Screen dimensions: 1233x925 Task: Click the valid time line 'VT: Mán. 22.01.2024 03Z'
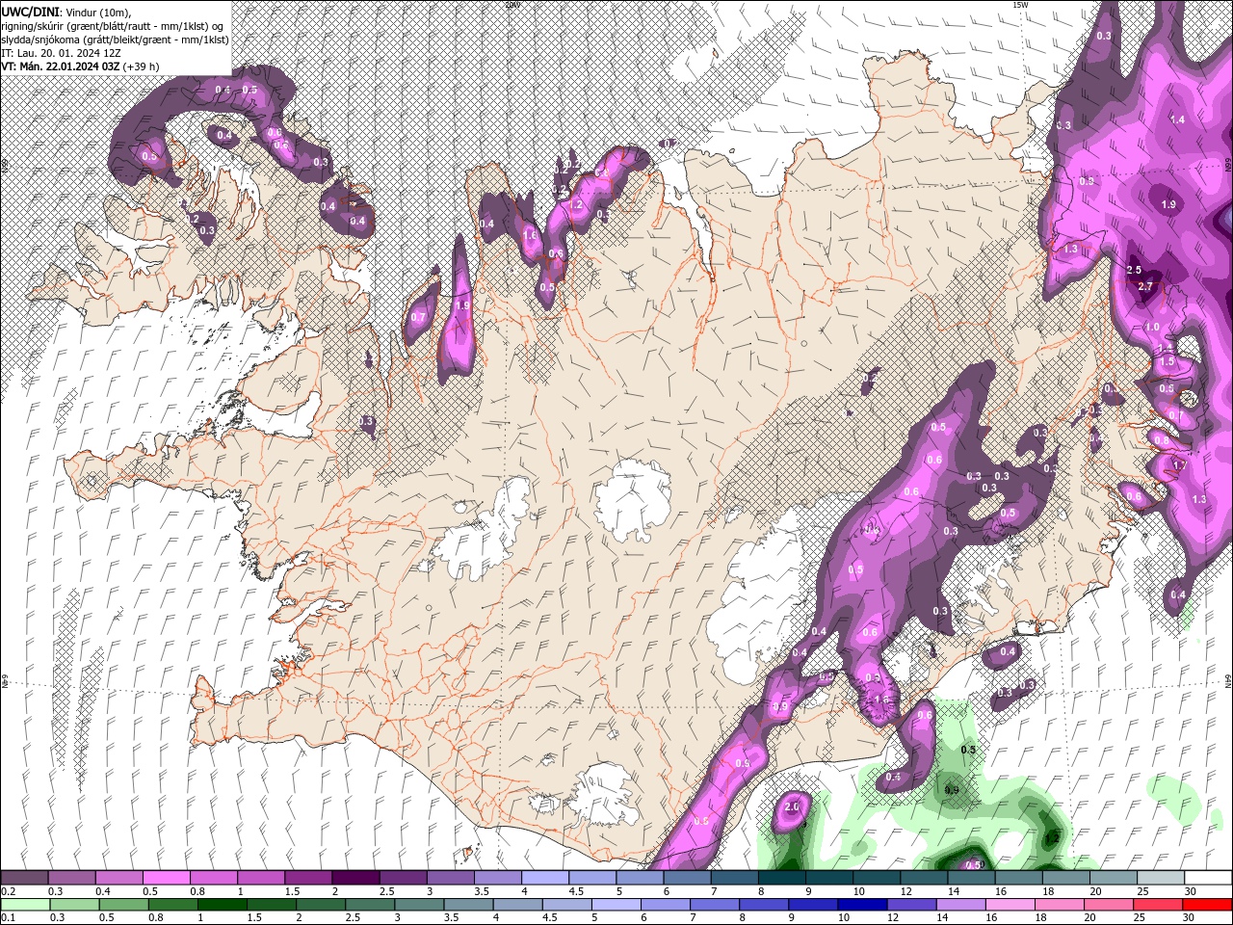[60, 66]
